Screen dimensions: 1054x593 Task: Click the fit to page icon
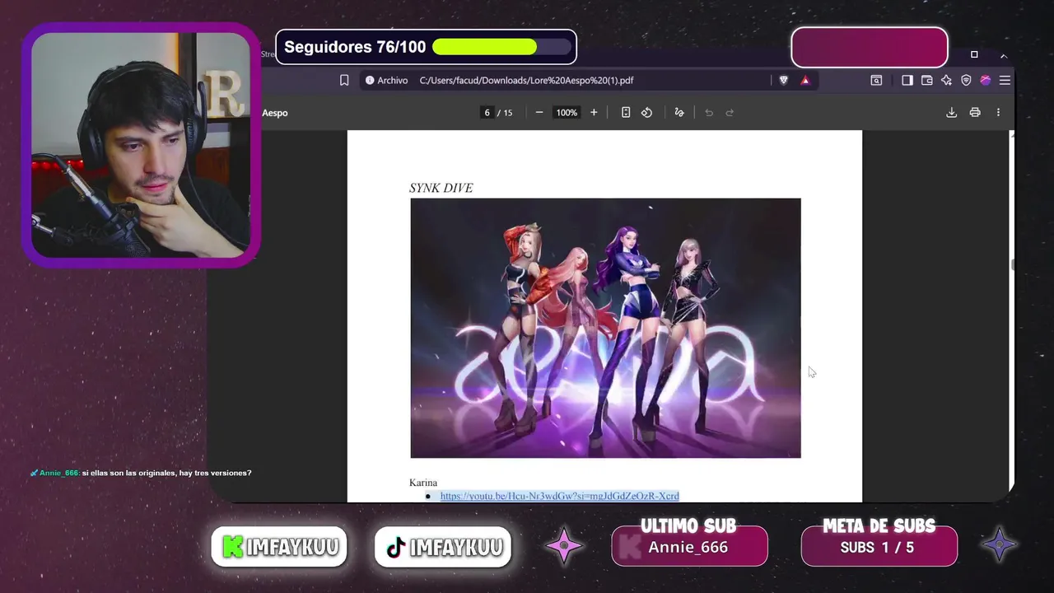click(626, 112)
